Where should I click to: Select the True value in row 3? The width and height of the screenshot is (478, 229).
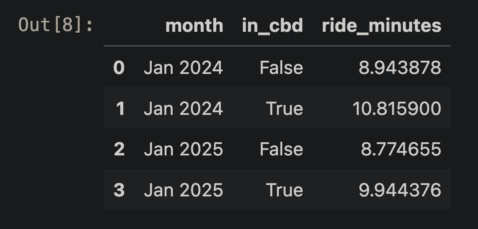(284, 190)
